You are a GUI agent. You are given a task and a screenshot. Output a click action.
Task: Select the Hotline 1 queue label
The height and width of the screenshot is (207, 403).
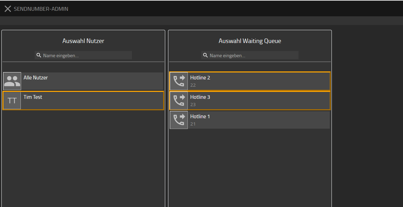pos(200,117)
